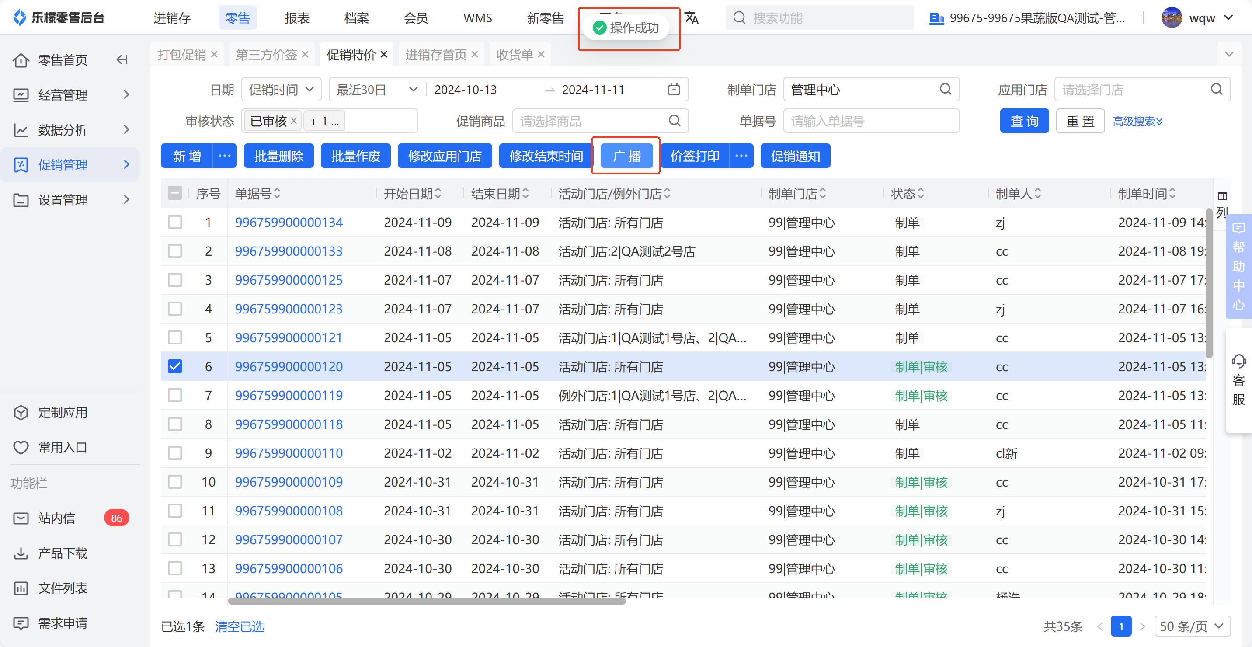This screenshot has width=1252, height=647.
Task: Click the search icon in 制单门店 field
Action: point(945,90)
